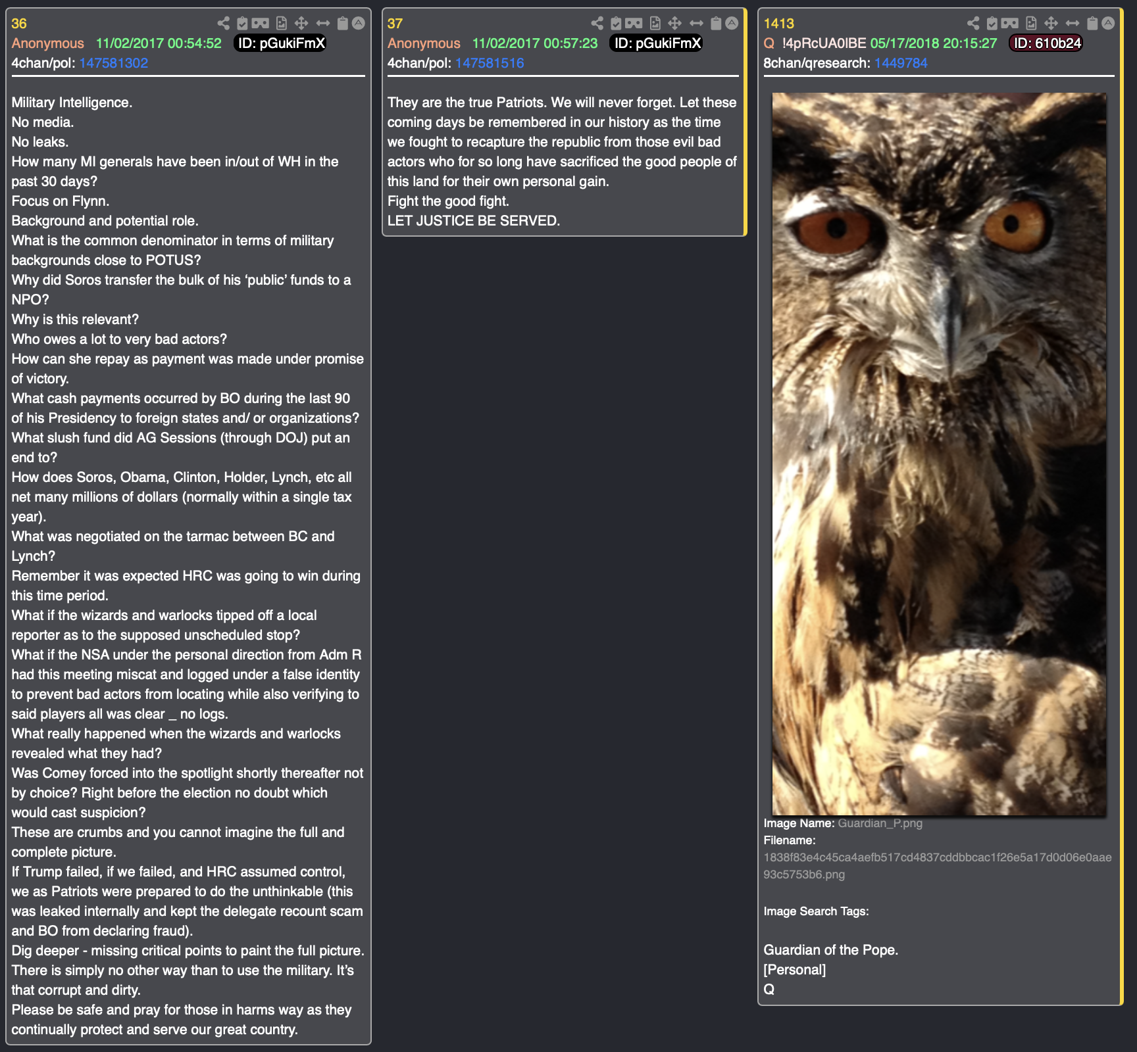Click post number 37
This screenshot has width=1137, height=1052.
395,24
